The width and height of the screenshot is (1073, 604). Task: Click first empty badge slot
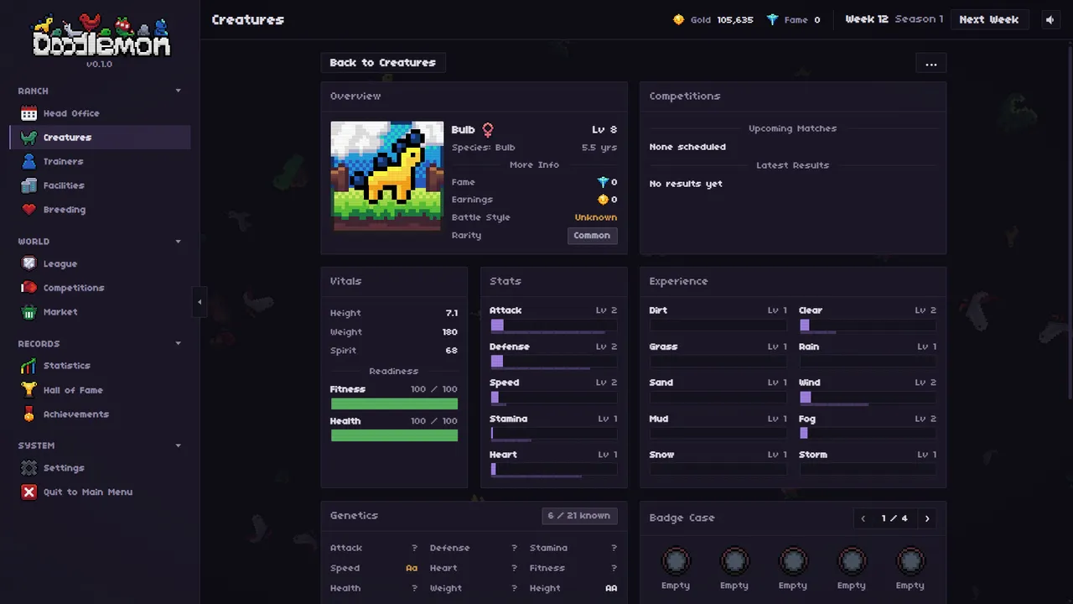click(676, 560)
